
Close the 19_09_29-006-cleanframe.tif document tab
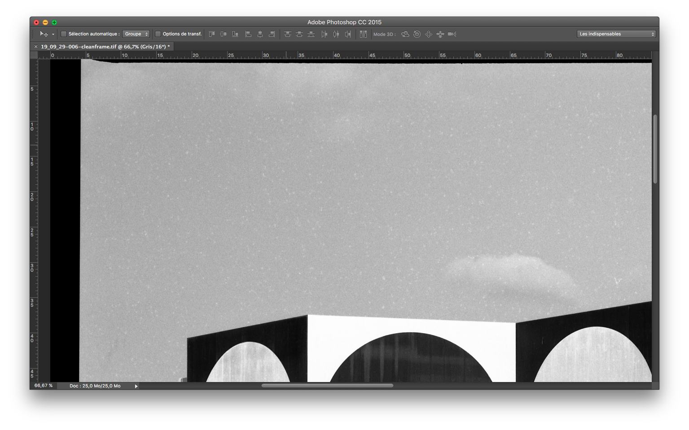(x=36, y=47)
